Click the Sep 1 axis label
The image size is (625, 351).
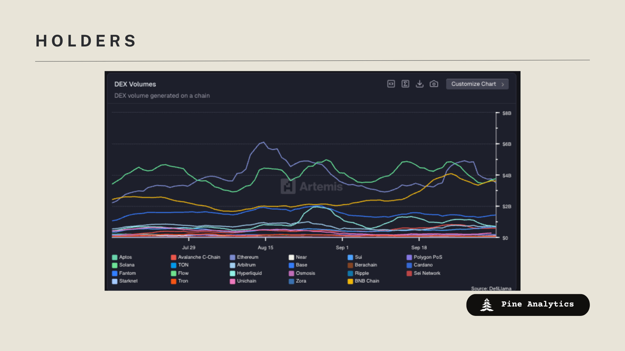pyautogui.click(x=342, y=247)
